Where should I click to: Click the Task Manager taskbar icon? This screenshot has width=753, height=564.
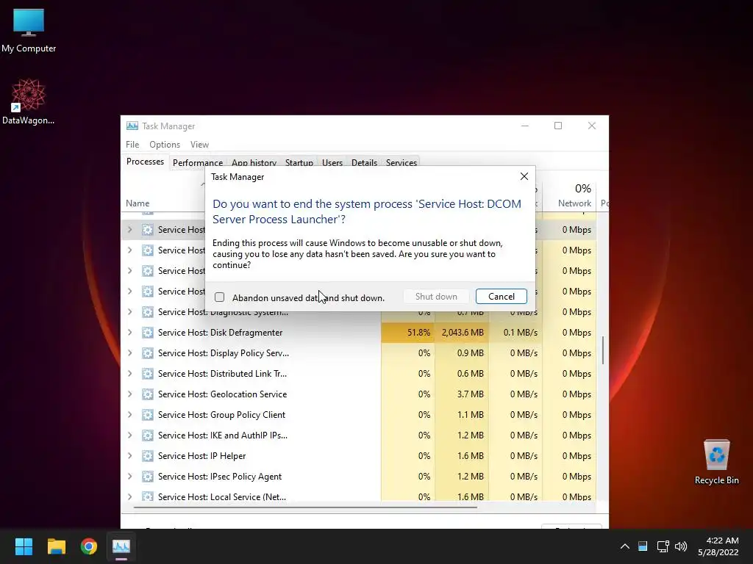(x=121, y=546)
